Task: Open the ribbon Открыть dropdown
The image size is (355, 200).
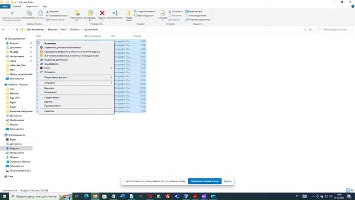Action: pos(175,12)
